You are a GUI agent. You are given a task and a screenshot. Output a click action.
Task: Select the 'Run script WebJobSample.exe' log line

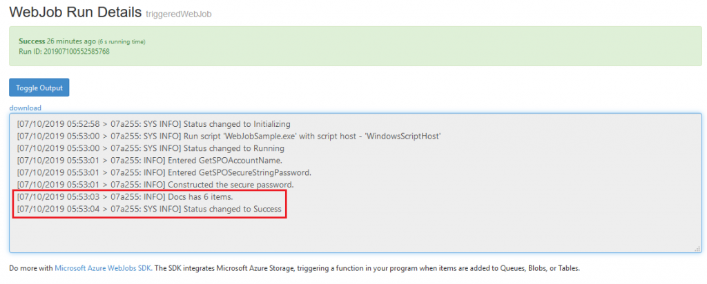229,136
